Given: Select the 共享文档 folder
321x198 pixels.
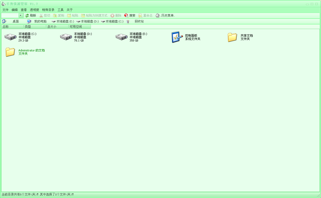Looking at the screenshot, I should pyautogui.click(x=240, y=37).
